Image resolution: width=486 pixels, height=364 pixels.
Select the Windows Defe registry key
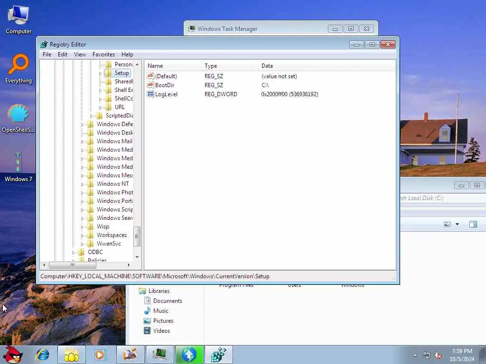pos(115,124)
